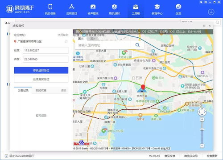
Task: Click the 纬度 latitude input field
Action: 45,59
